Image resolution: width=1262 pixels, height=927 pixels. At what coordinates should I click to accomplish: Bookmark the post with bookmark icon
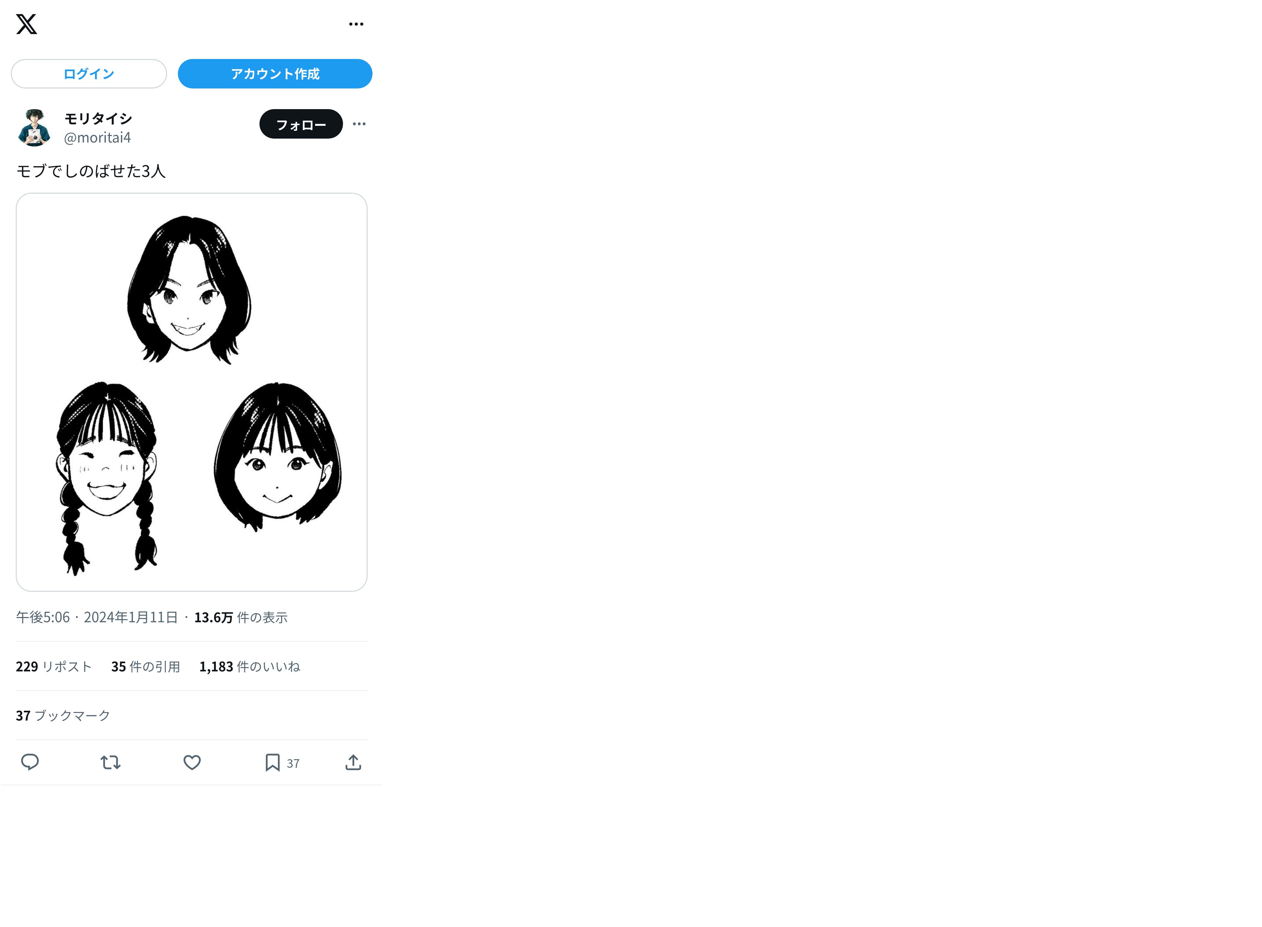tap(273, 762)
